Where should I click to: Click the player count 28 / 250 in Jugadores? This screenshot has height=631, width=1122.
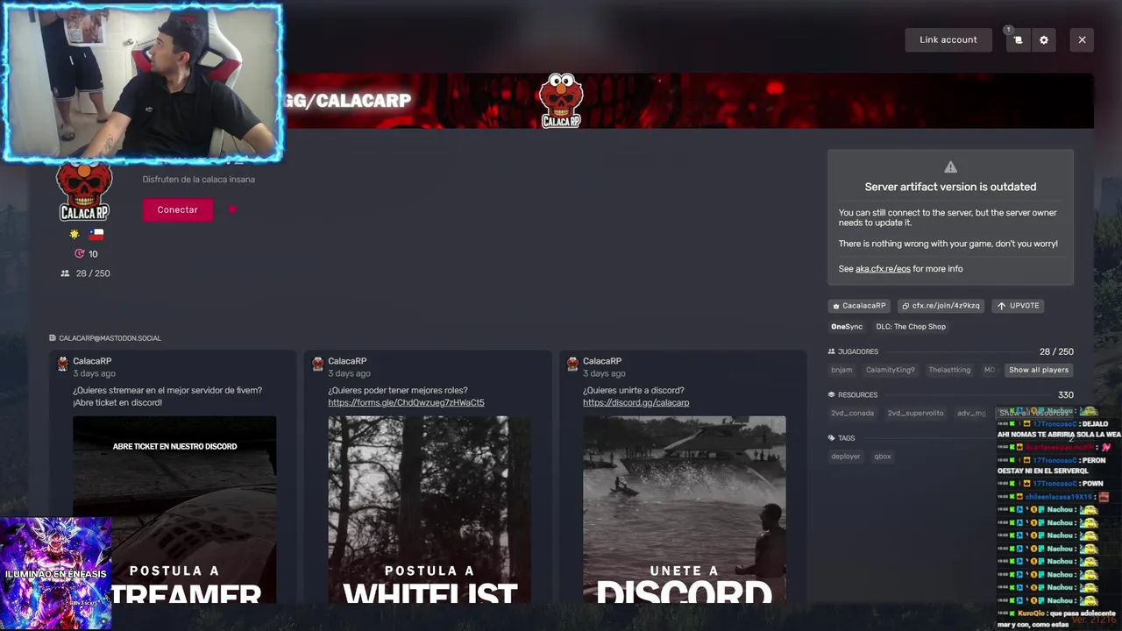coord(1056,351)
